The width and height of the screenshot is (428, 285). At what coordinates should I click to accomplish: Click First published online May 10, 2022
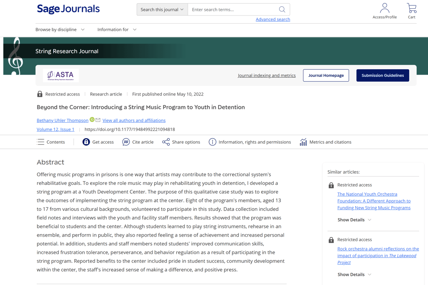click(x=168, y=94)
